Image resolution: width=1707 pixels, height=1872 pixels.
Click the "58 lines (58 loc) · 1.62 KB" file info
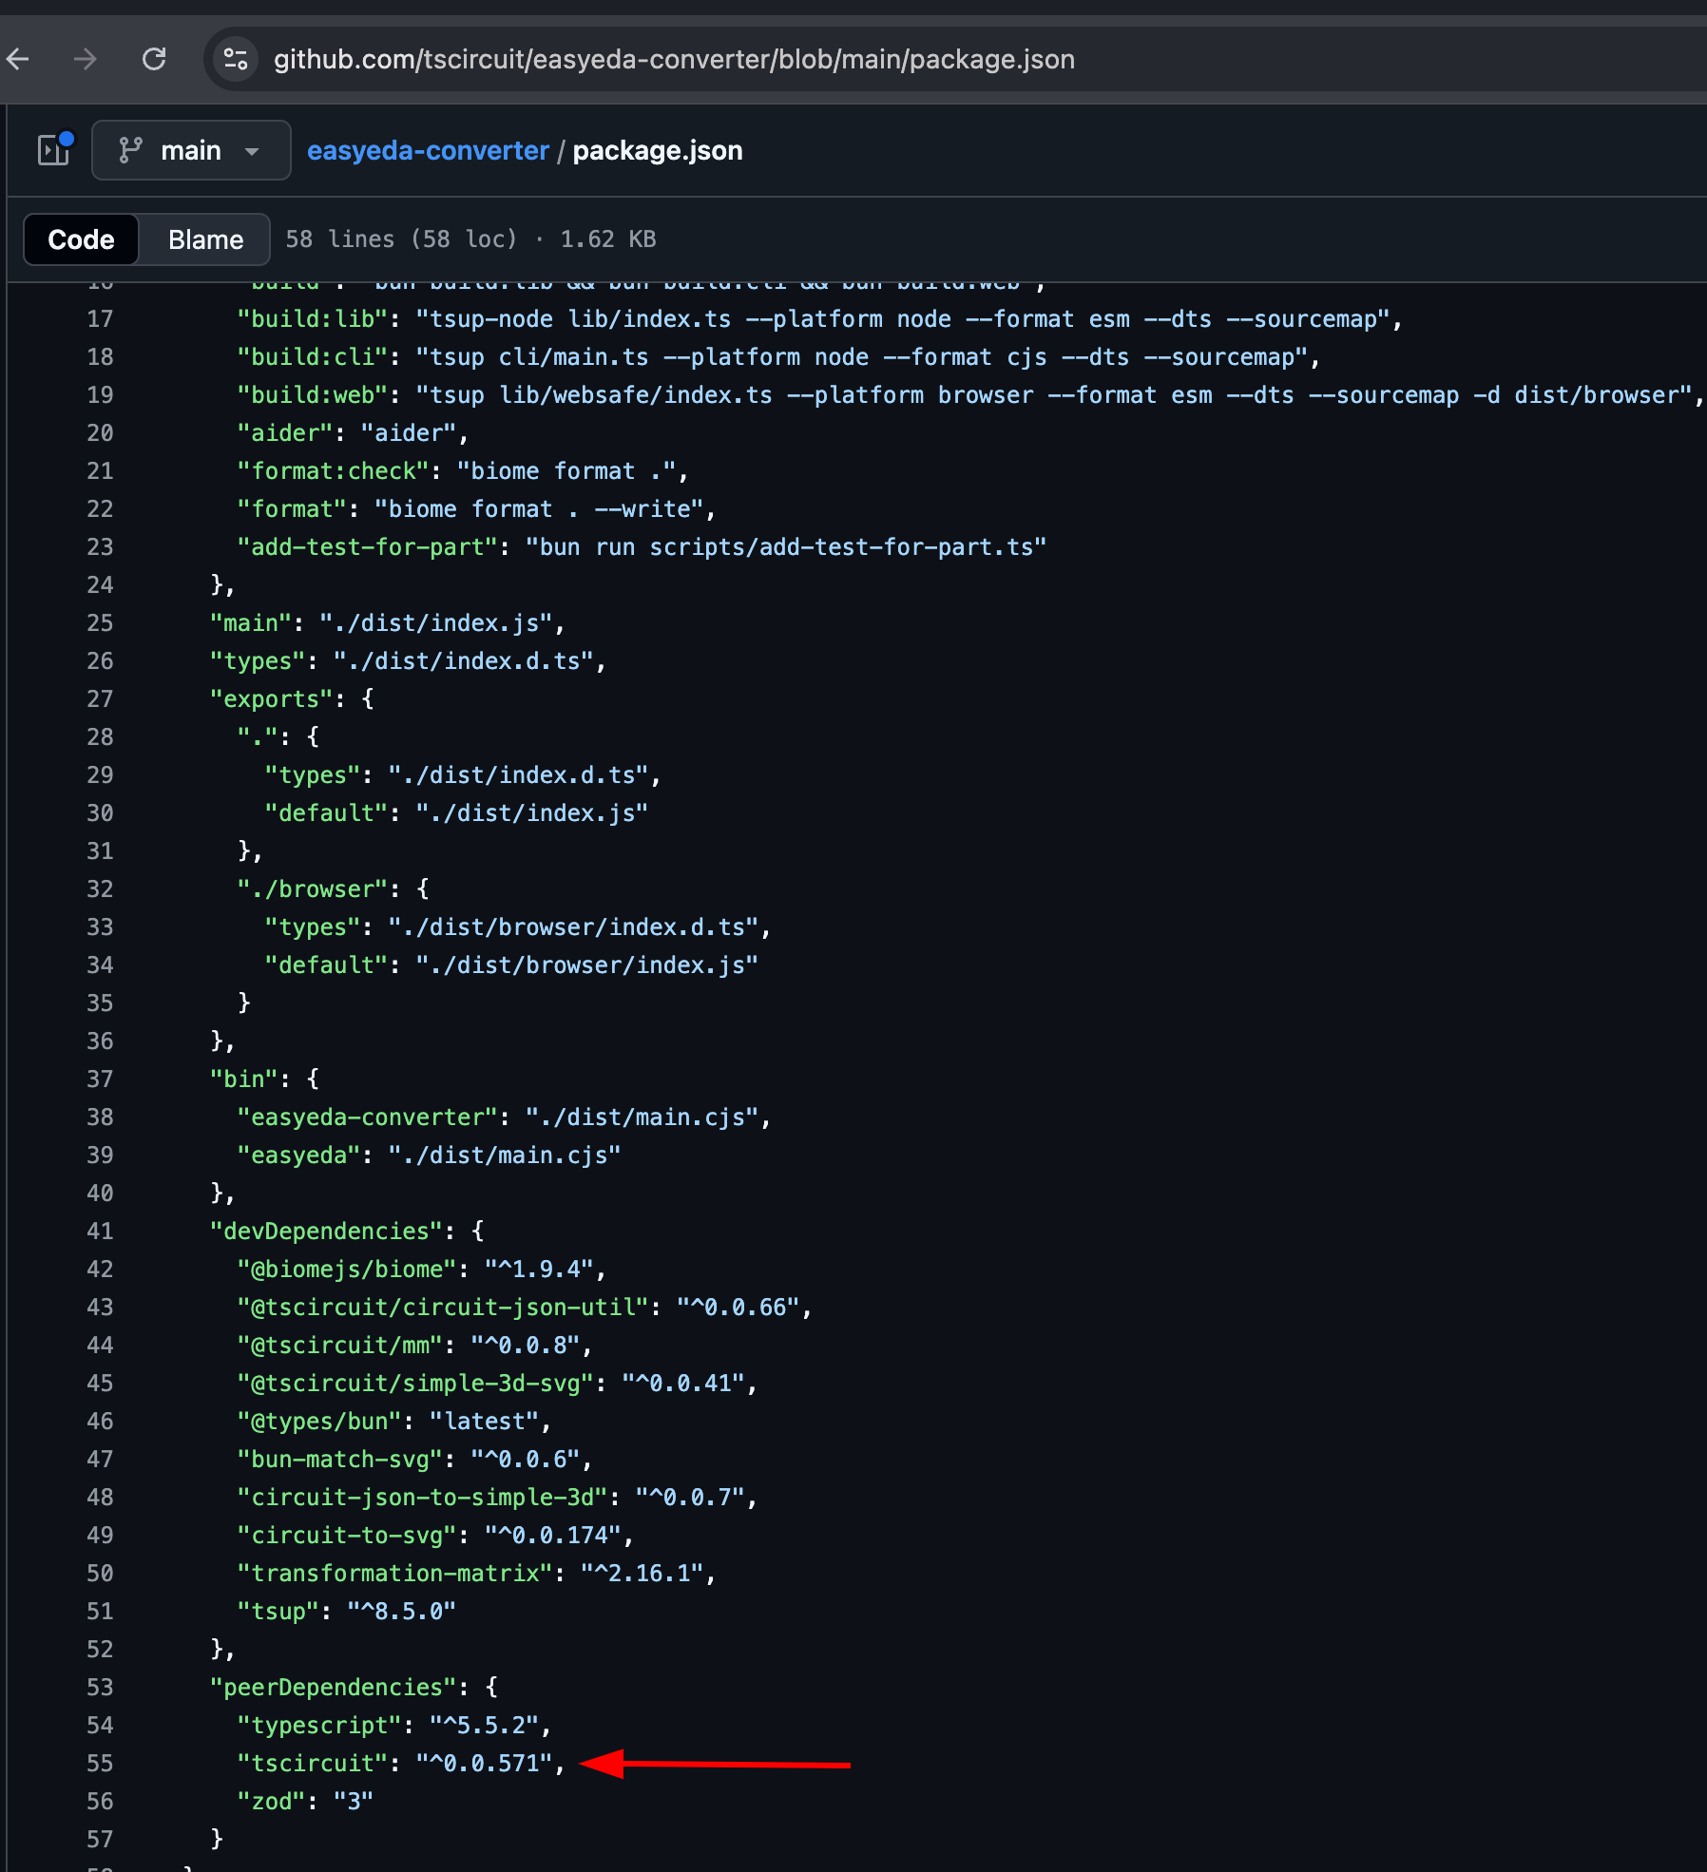pos(471,239)
